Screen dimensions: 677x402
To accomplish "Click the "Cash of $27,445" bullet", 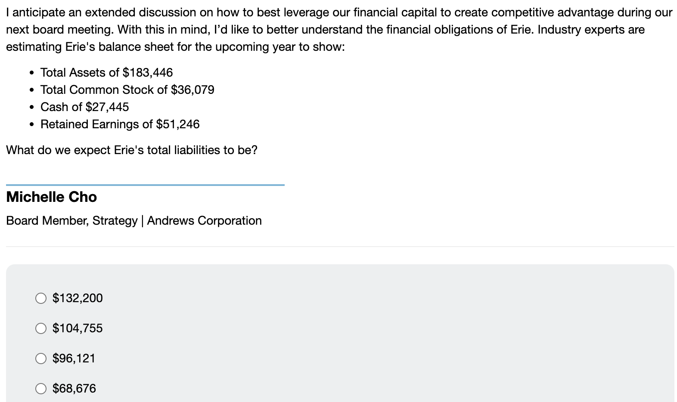I will 84,107.
